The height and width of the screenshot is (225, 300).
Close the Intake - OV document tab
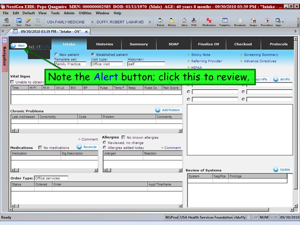87,32
